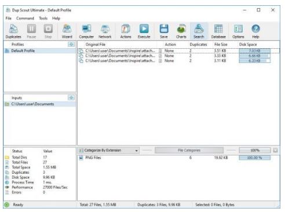Click the Total Files status row
This screenshot has width=285, height=212.
click(40, 162)
